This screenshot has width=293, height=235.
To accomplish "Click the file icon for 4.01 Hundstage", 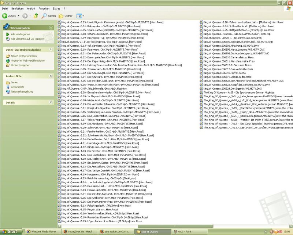I will pyautogui.click(x=59, y=143).
